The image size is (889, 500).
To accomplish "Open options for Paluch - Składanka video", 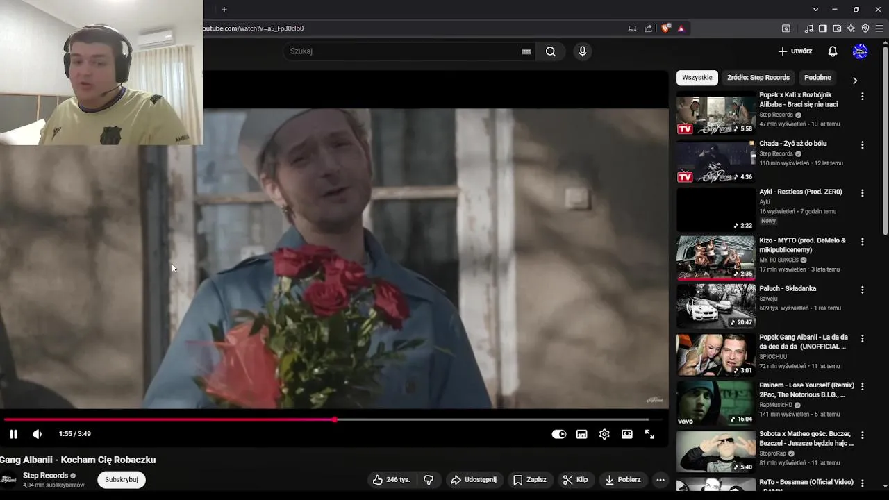I will (863, 290).
